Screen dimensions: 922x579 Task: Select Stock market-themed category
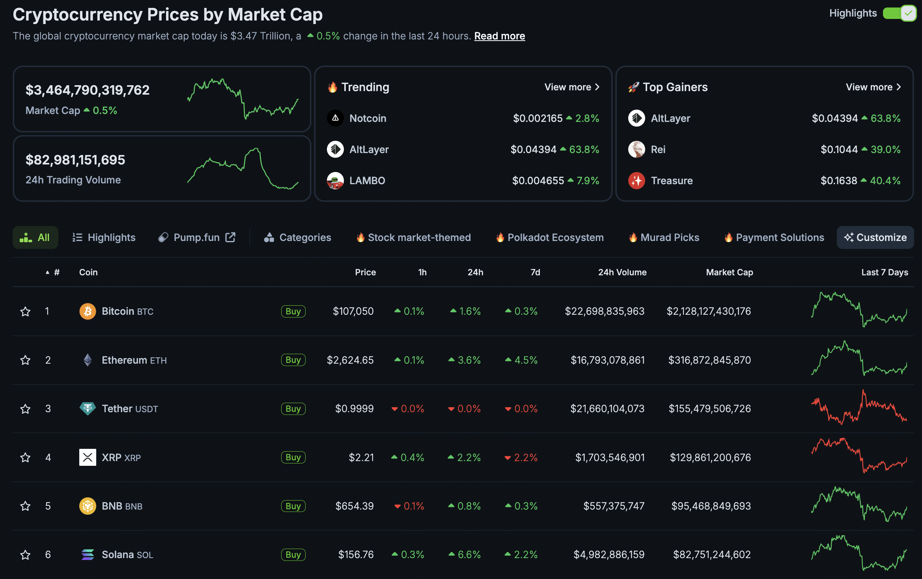(413, 237)
